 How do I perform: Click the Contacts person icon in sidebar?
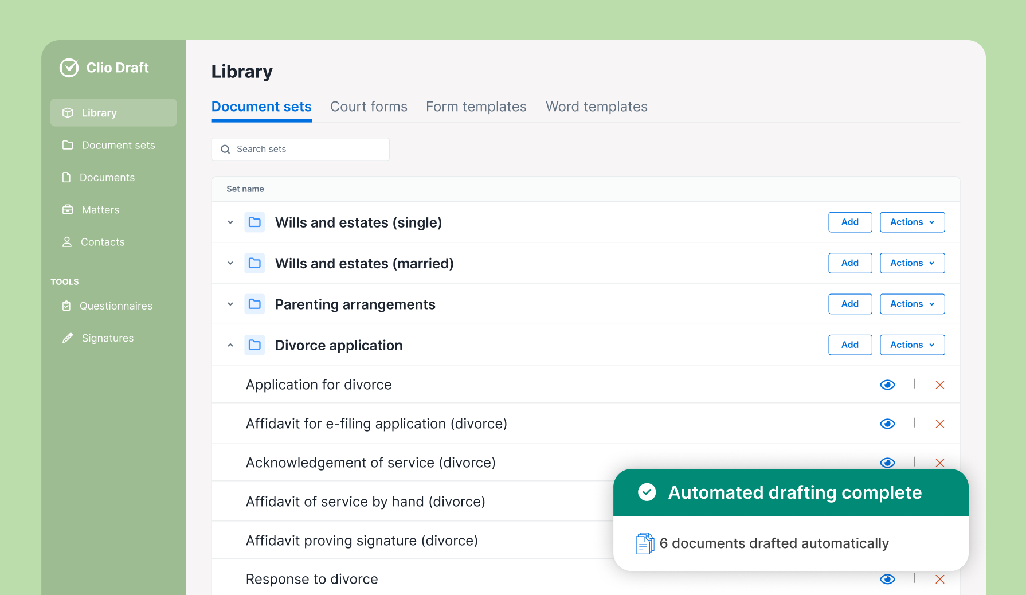tap(67, 242)
